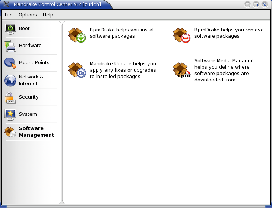Choose the Security label
272x208 pixels.
(x=29, y=97)
